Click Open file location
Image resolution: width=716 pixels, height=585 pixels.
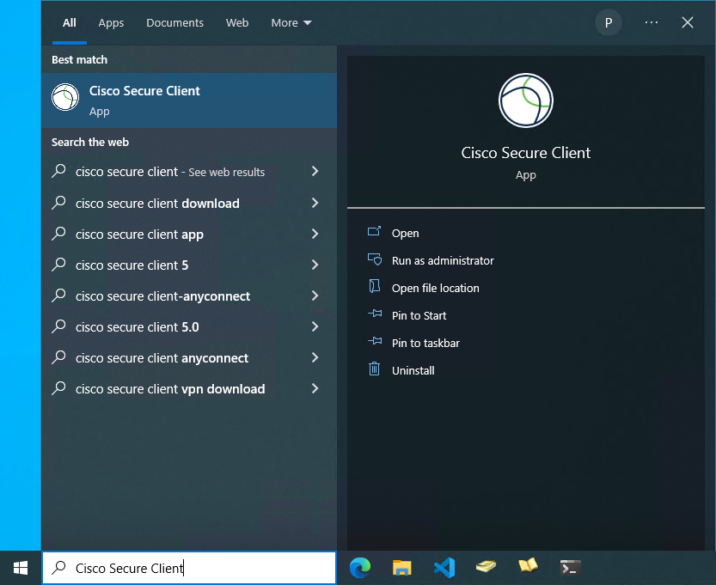[x=437, y=288]
